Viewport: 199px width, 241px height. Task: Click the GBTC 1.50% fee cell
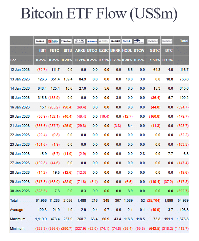click(154, 60)
